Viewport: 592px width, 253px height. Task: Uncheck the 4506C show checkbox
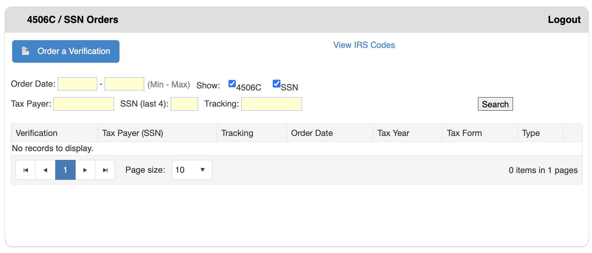[232, 84]
